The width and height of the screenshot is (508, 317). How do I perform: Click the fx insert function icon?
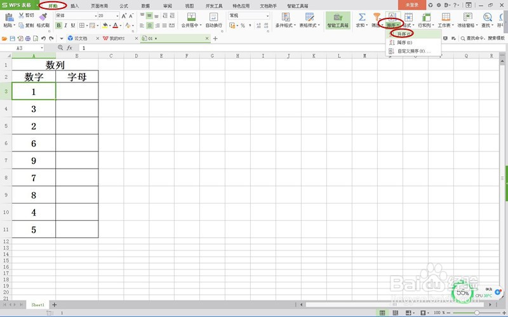coord(69,48)
